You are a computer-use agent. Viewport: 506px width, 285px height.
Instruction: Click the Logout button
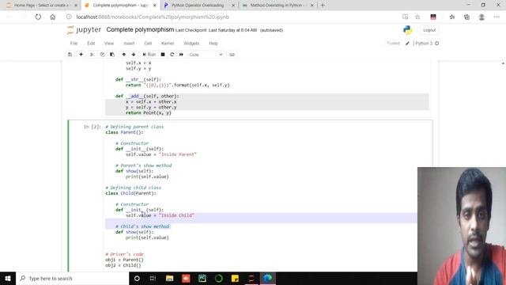click(x=429, y=30)
